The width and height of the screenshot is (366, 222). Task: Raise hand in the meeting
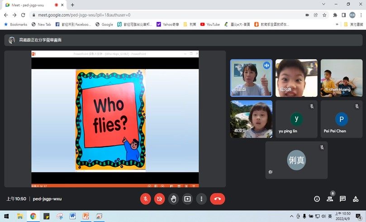[173, 198]
